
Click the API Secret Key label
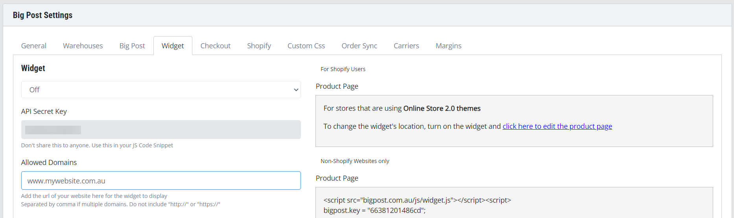point(44,112)
